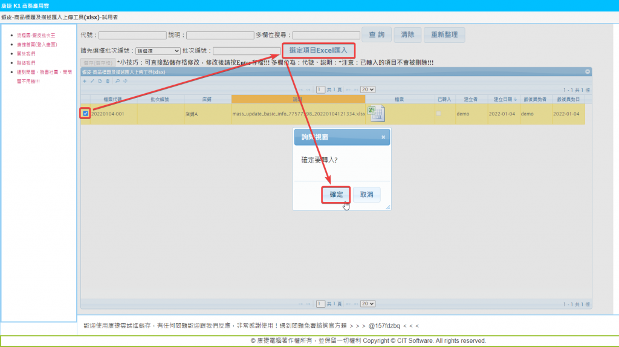Open the 關於我們 sidebar link

pos(26,53)
